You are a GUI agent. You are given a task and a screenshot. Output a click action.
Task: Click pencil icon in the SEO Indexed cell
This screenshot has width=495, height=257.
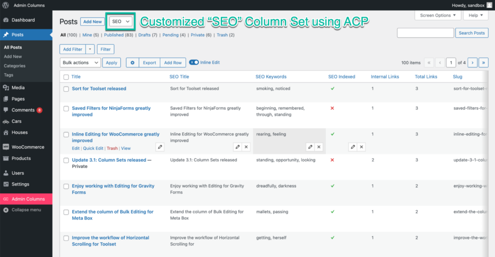(x=353, y=147)
